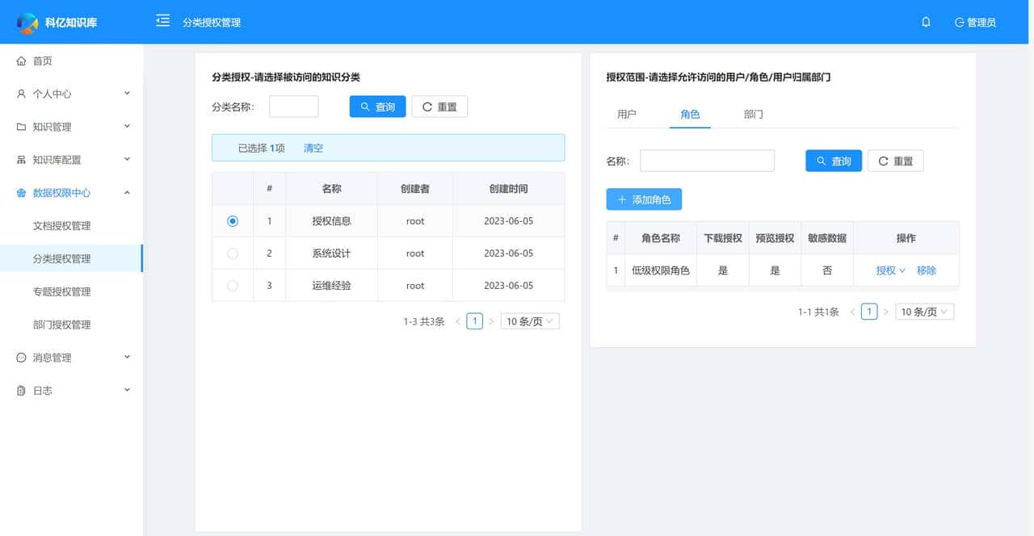Open the left table's 10条/页 page size dropdown
This screenshot has height=536, width=1034.
(529, 320)
